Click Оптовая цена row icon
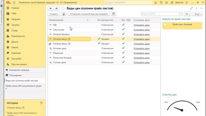The width and height of the screenshot is (206, 116). tap(51, 49)
